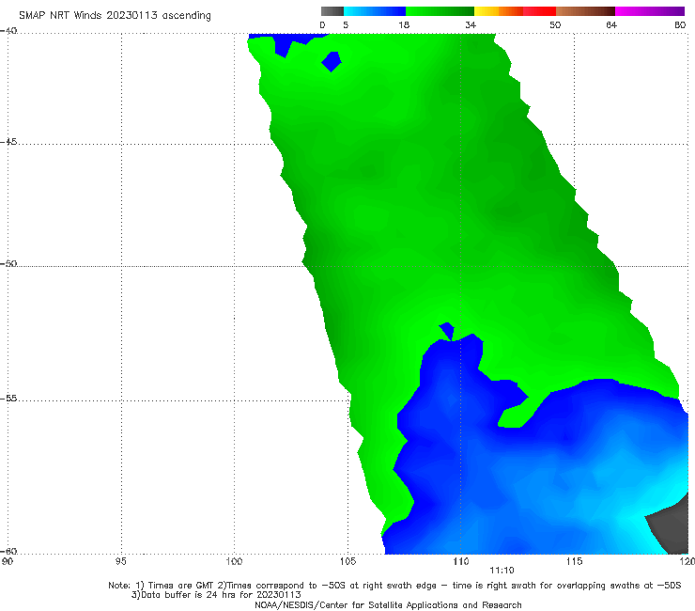Image resolution: width=695 pixels, height=611 pixels.
Task: Click the color bar label '64'
Action: pyautogui.click(x=611, y=25)
